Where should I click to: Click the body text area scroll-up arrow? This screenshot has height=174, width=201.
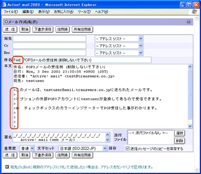click(x=190, y=66)
